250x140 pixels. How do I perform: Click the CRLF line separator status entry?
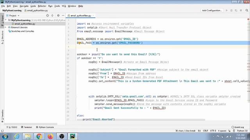coord(205,131)
